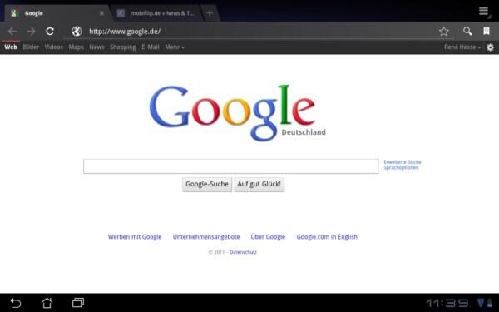Expand the René Hesse account dropdown
This screenshot has height=312, width=499.
pos(462,47)
